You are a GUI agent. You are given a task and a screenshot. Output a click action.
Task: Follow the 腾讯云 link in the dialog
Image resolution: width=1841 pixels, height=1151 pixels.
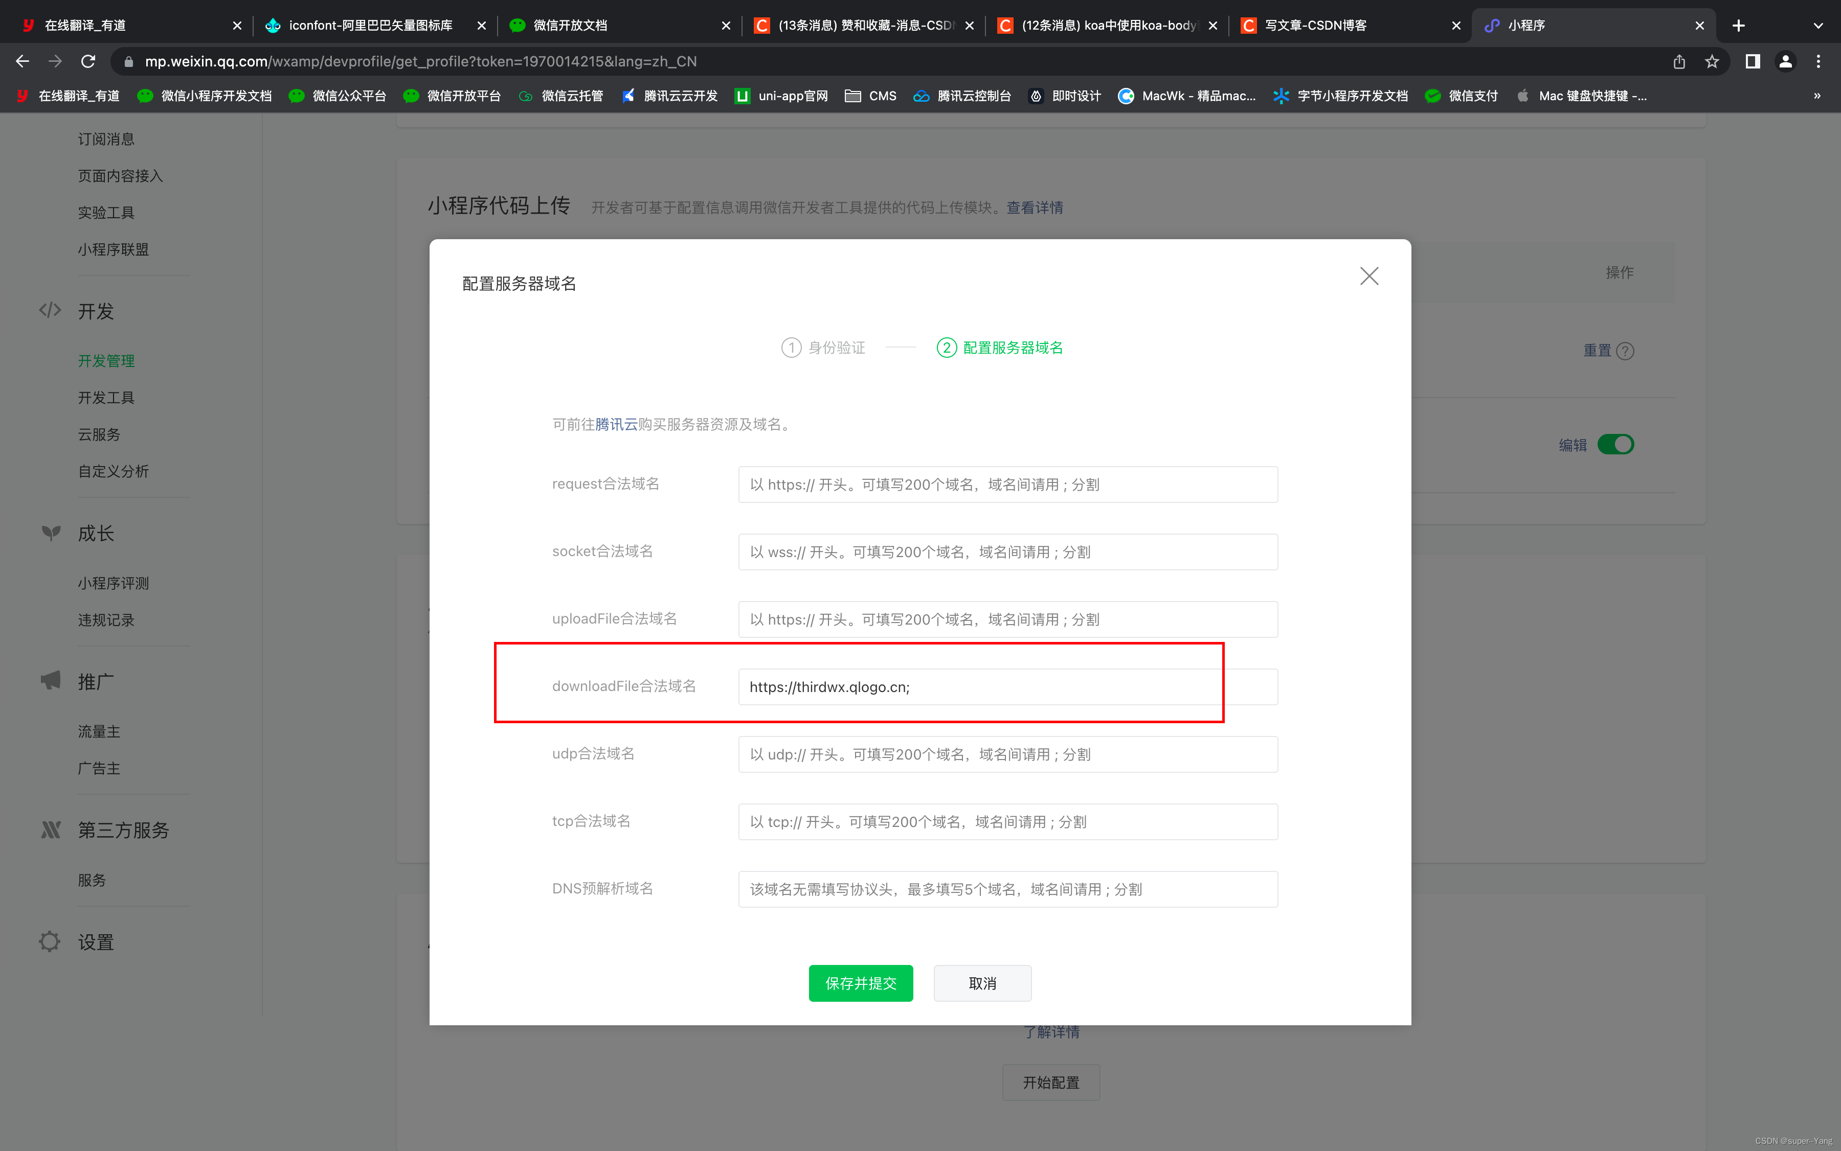pyautogui.click(x=616, y=424)
